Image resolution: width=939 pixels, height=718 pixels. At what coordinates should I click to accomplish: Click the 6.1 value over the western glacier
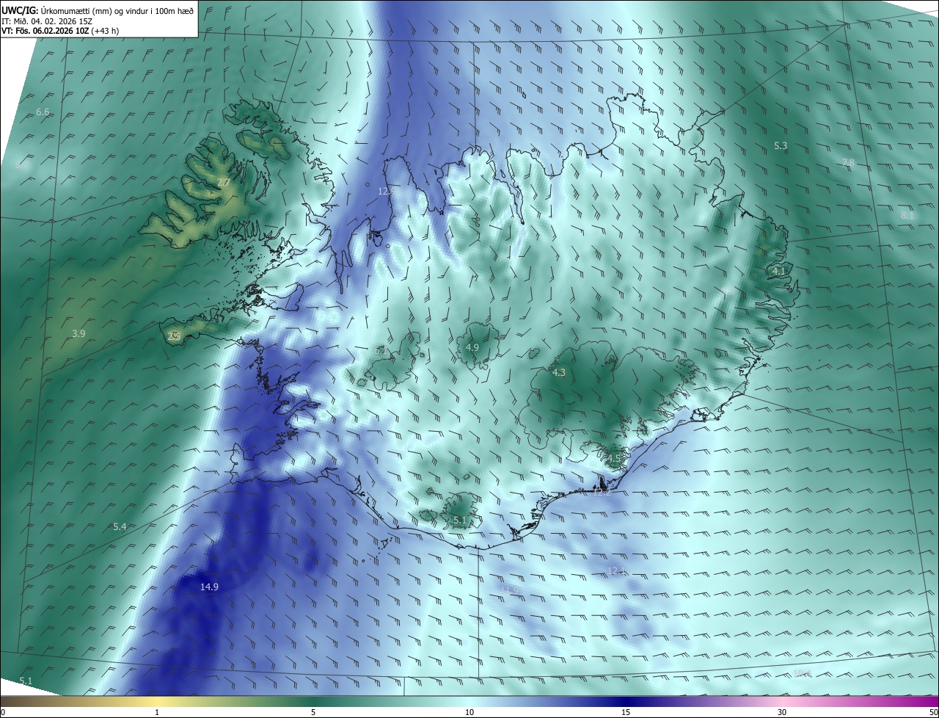pyautogui.click(x=381, y=351)
